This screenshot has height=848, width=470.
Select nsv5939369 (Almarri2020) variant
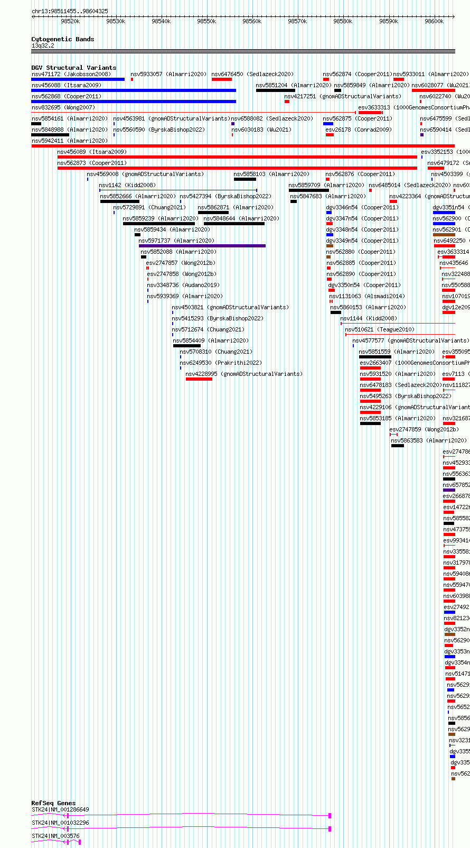coord(185,296)
